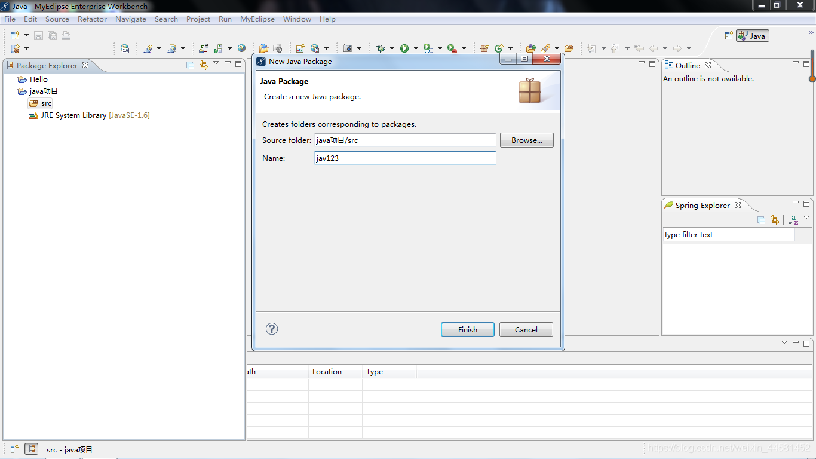Viewport: 816px width, 459px height.
Task: Click the flashlight Search toolbar icon
Action: tap(545, 48)
